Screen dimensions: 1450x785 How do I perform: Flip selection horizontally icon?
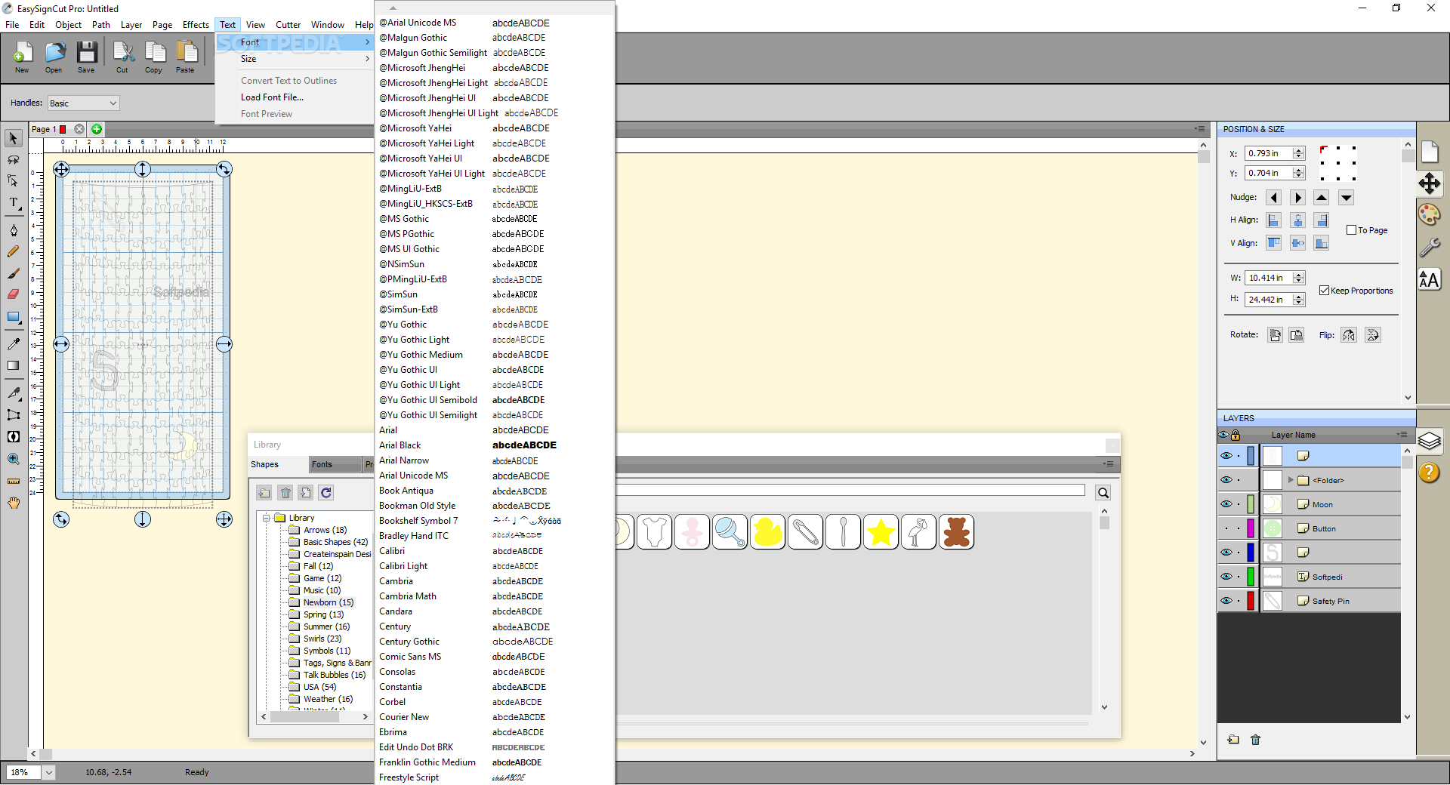point(1349,335)
